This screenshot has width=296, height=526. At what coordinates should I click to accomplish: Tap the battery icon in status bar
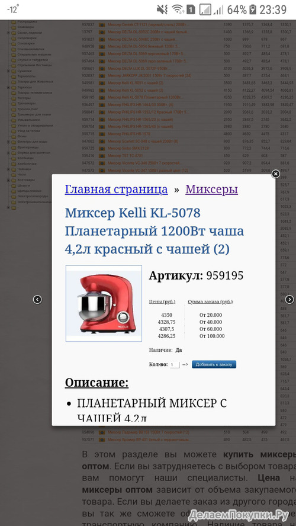point(253,9)
